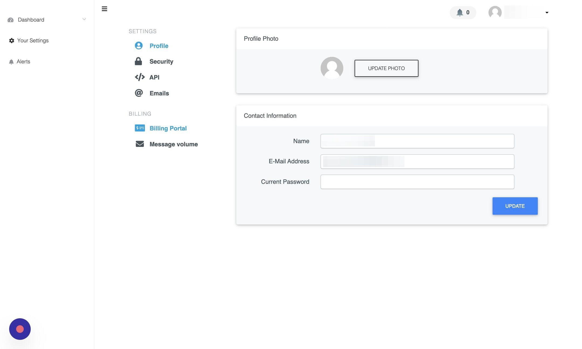Select the Security settings tab

[x=161, y=61]
